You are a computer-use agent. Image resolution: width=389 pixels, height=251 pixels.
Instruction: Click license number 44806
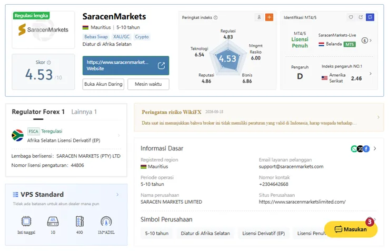(77, 165)
